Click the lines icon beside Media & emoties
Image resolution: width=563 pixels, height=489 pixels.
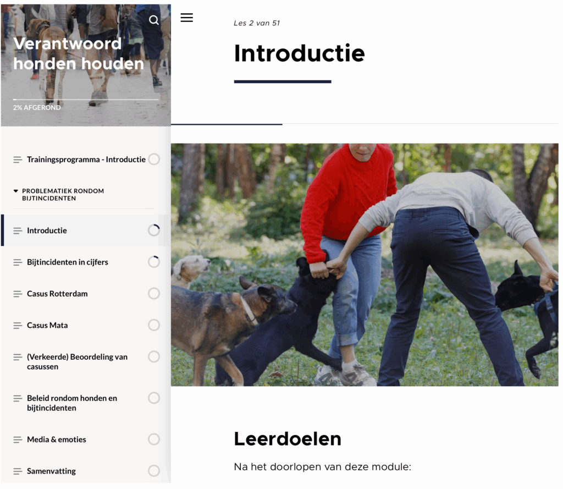[18, 439]
